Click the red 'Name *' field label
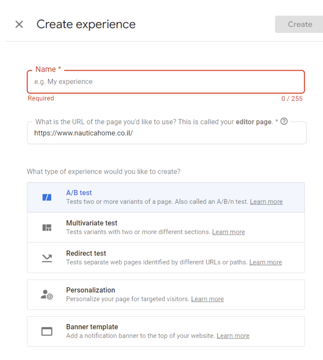323x360 pixels. click(x=48, y=69)
